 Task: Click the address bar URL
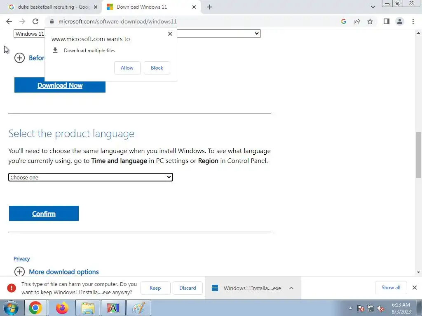point(117,21)
